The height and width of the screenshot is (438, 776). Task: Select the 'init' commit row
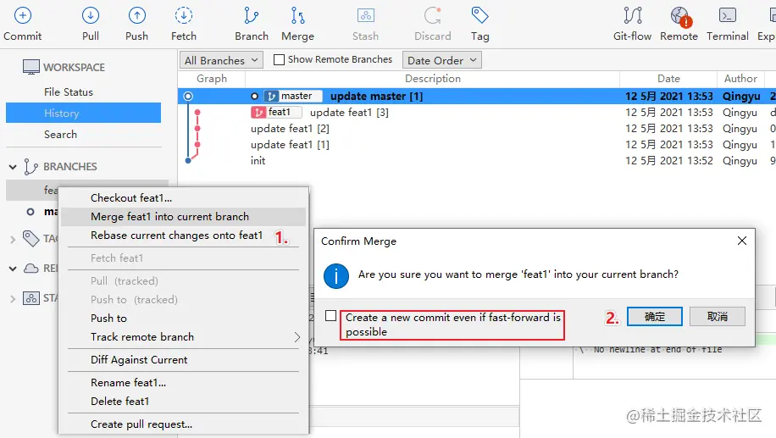click(x=477, y=161)
